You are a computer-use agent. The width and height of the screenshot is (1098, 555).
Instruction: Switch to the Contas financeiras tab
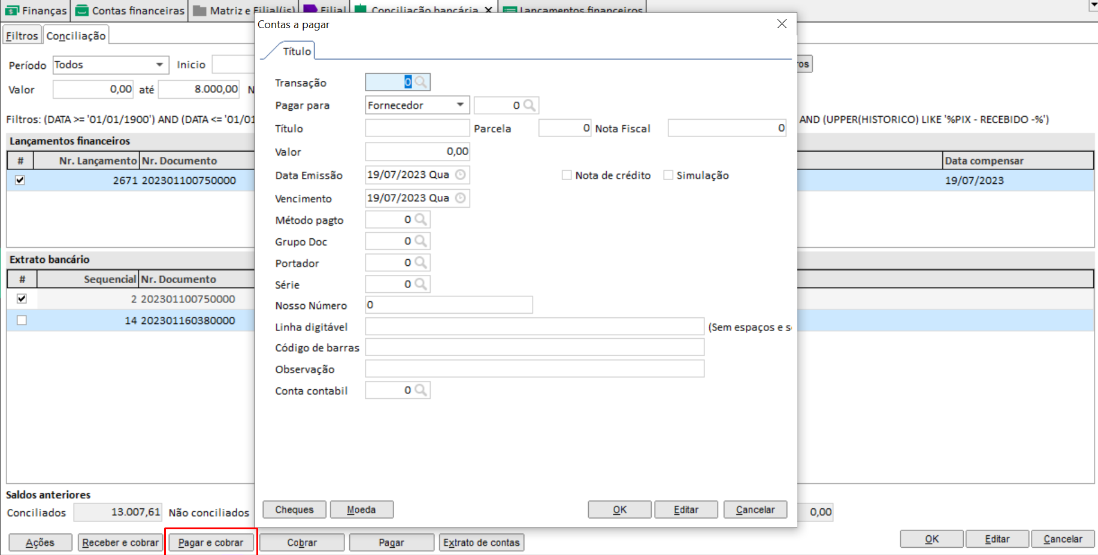click(x=129, y=11)
